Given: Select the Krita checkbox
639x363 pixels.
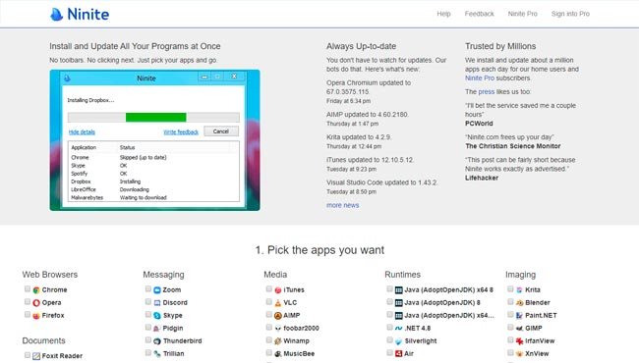Looking at the screenshot, I should click(510, 289).
